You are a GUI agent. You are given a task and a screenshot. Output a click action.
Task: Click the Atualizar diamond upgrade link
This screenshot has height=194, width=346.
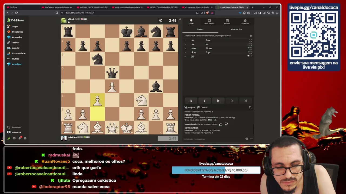tap(14, 64)
